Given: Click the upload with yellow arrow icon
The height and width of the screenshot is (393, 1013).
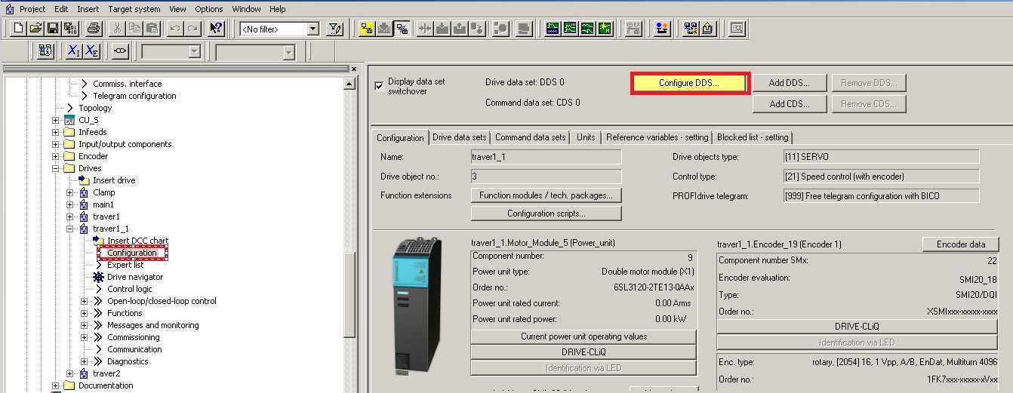Looking at the screenshot, I should 708,29.
